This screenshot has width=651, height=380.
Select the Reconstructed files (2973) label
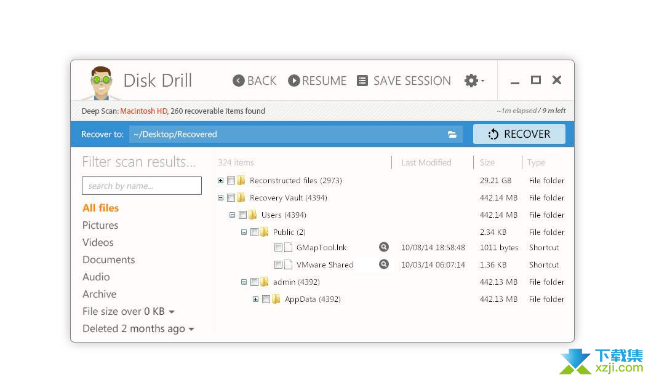(295, 180)
